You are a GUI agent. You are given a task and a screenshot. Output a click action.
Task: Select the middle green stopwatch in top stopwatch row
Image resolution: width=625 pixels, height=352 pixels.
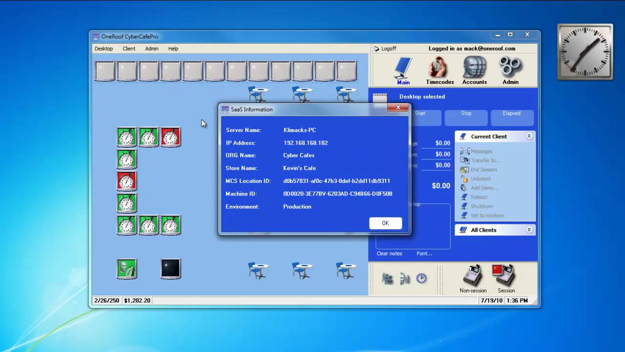149,137
